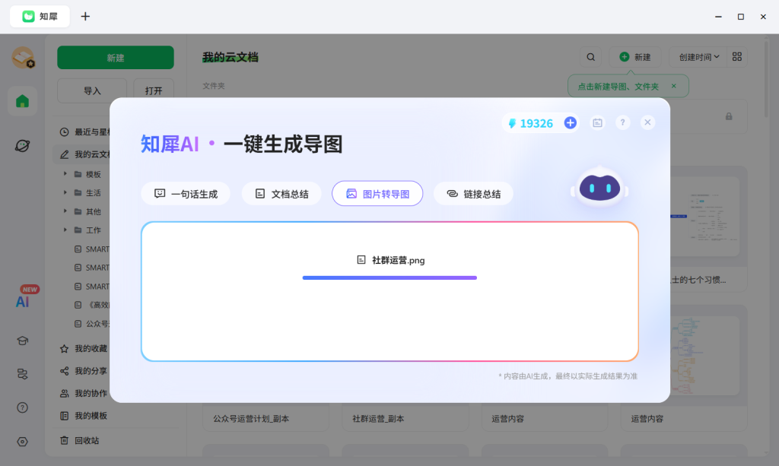Open the AI dialog help icon
Screen dimensions: 779x466
point(622,122)
